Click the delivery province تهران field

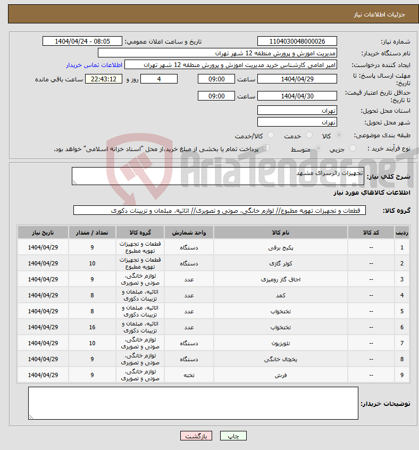[297, 110]
